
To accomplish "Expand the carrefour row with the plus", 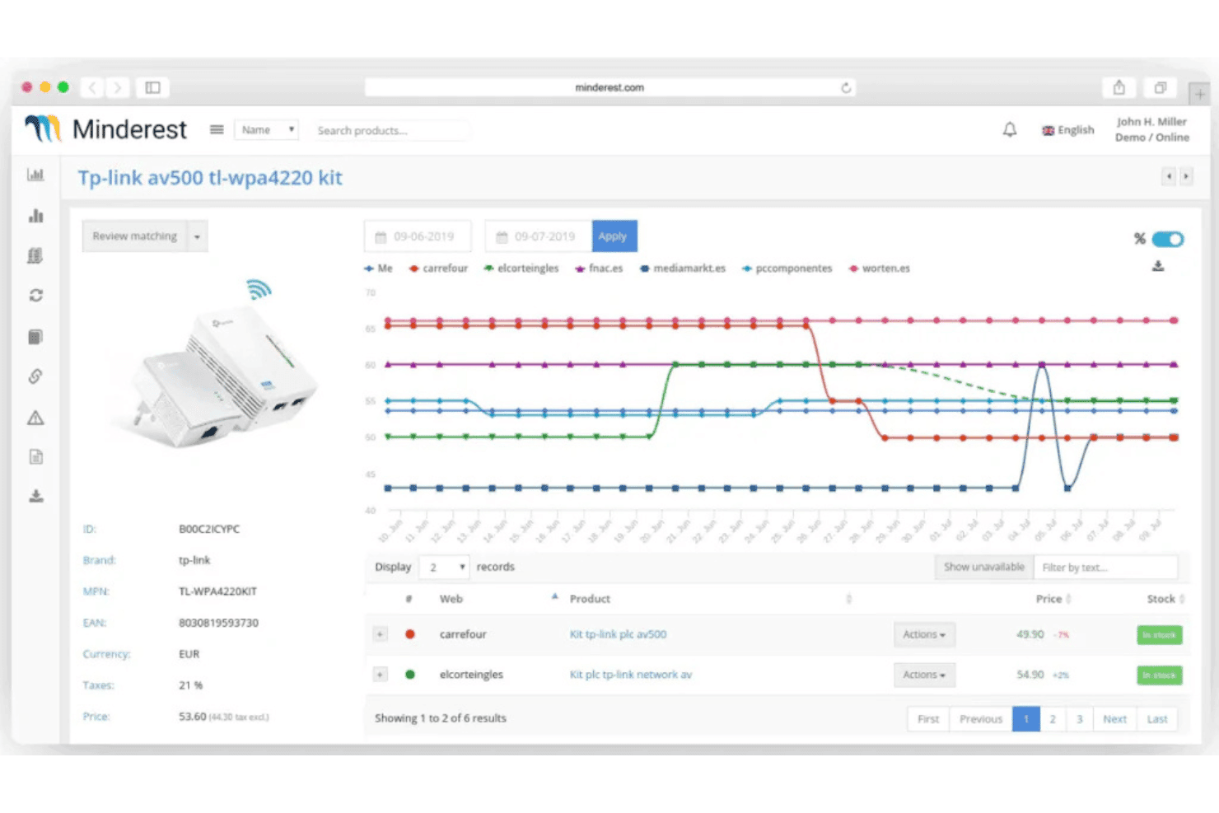I will [380, 634].
